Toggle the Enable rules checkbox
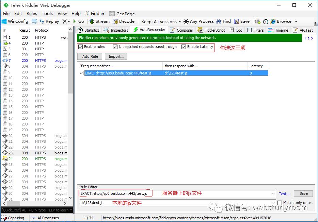 tap(80, 47)
